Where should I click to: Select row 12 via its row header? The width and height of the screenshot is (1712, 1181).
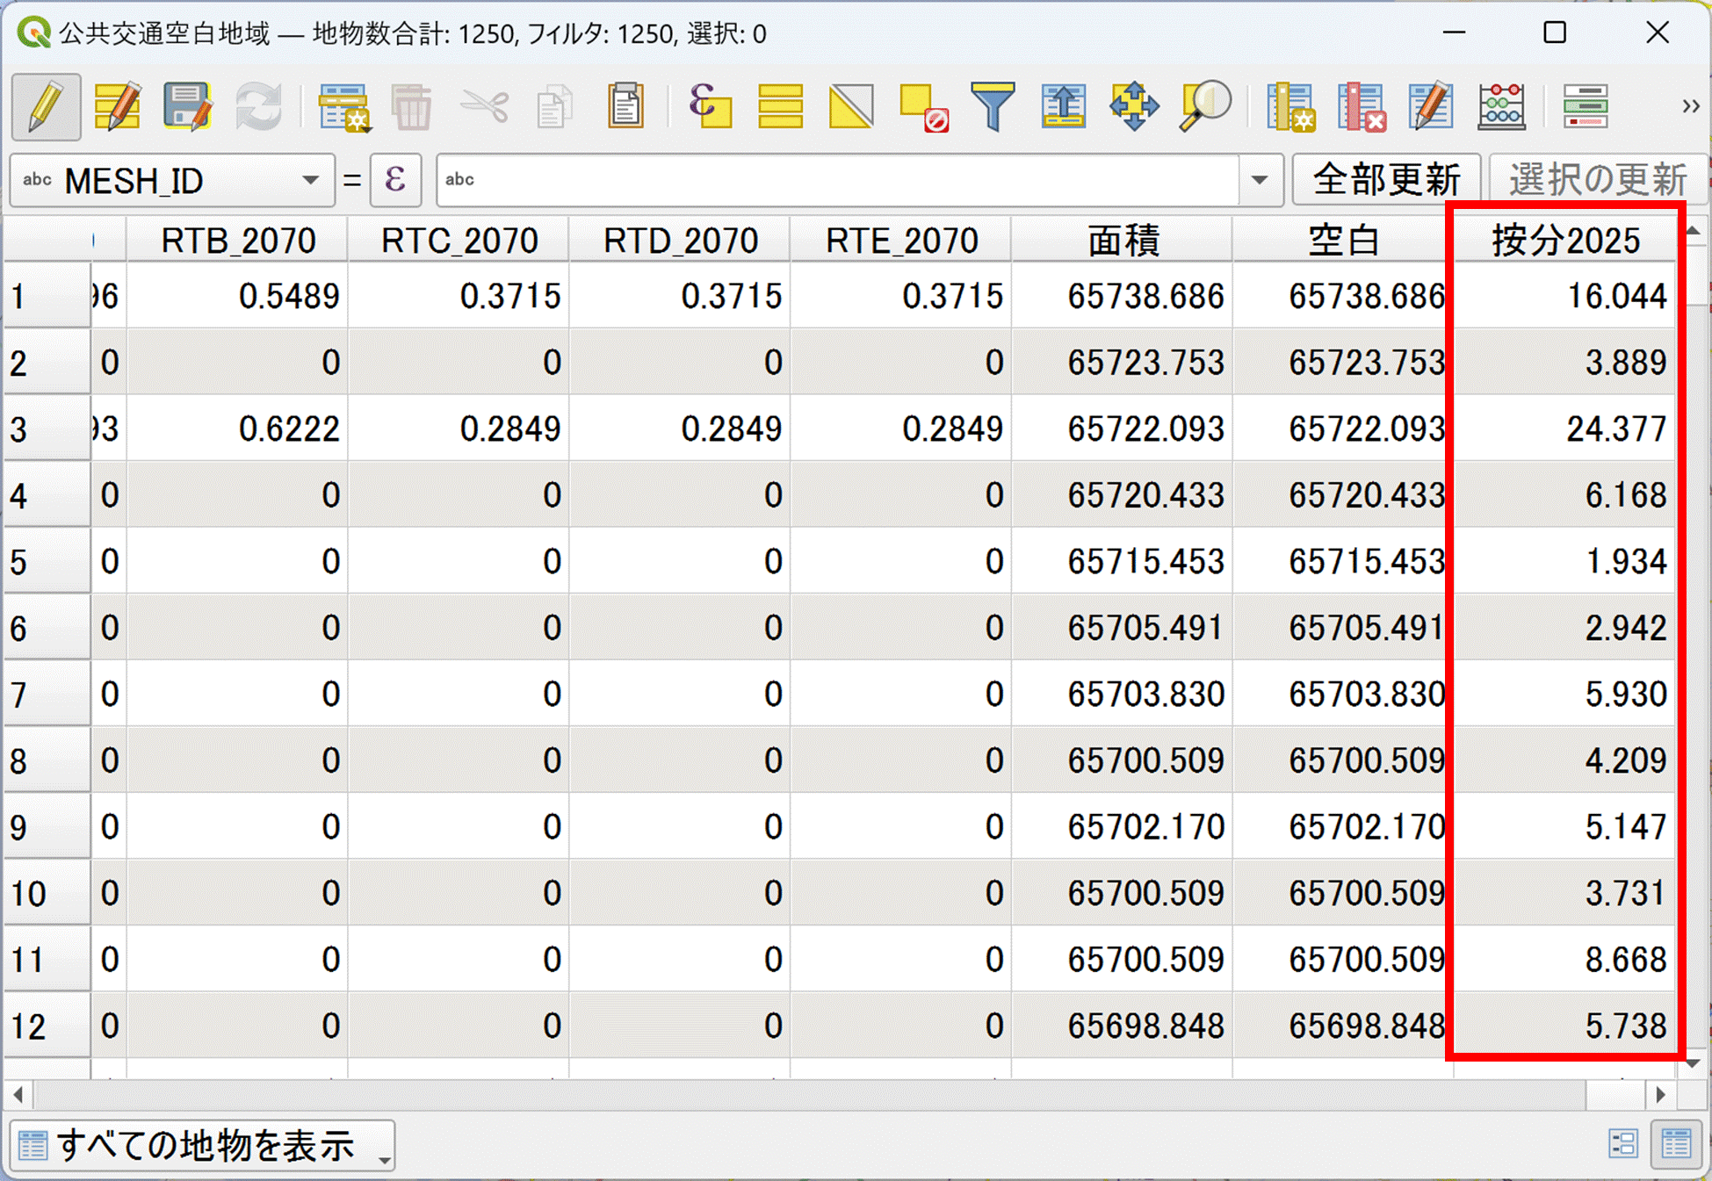(x=47, y=1025)
